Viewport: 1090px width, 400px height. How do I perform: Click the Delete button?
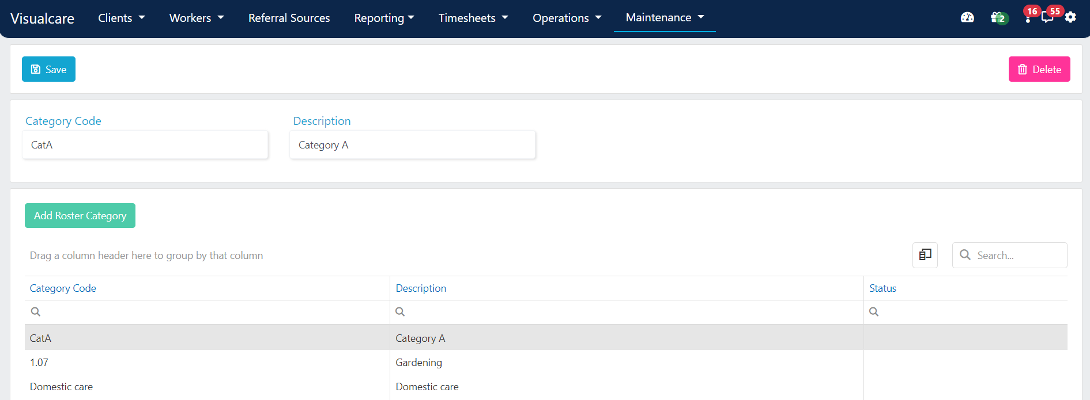point(1039,69)
